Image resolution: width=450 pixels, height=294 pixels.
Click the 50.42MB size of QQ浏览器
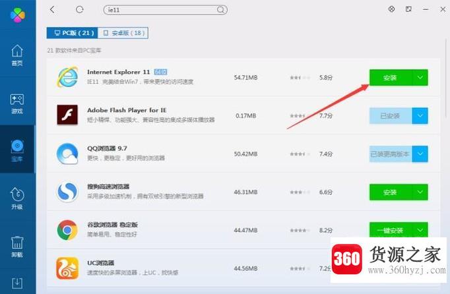[245, 154]
